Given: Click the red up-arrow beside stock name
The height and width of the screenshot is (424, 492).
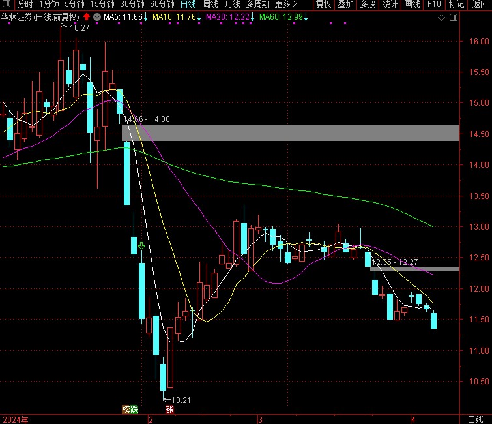Looking at the screenshot, I should tap(87, 17).
